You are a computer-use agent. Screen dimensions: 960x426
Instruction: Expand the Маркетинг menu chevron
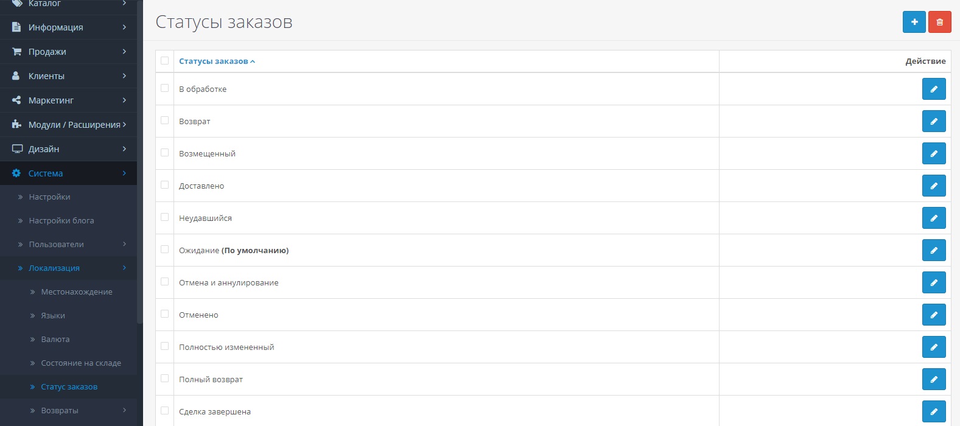(124, 100)
